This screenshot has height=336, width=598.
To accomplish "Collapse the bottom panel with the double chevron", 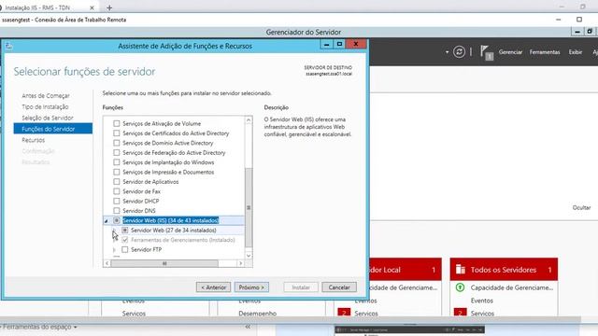I will [248, 327].
